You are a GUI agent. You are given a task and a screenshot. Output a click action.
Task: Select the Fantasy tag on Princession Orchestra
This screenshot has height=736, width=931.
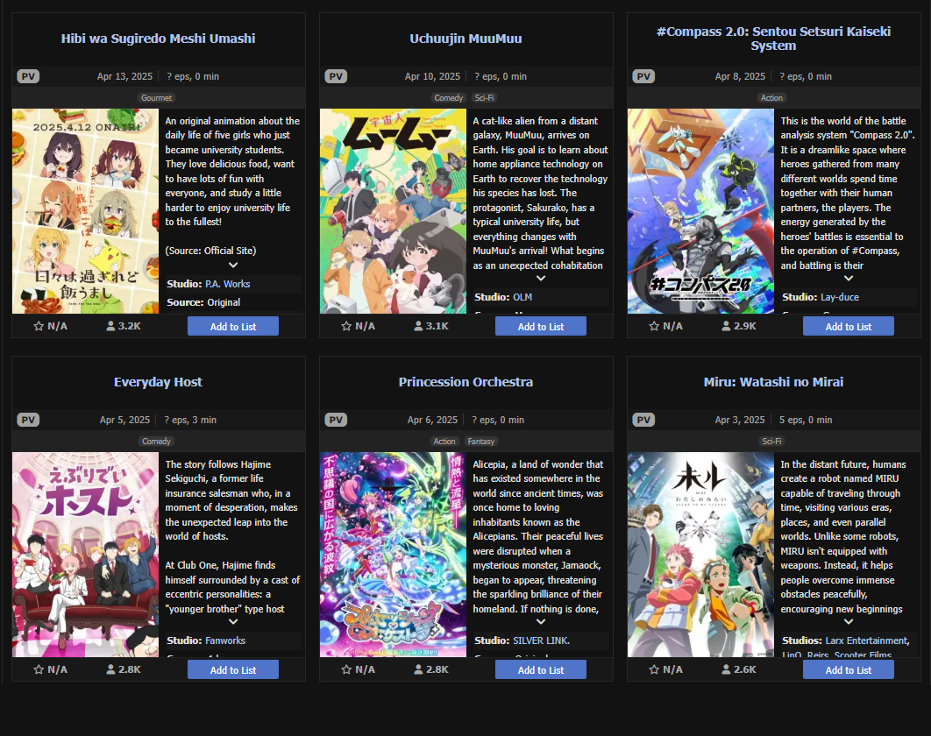click(x=481, y=442)
